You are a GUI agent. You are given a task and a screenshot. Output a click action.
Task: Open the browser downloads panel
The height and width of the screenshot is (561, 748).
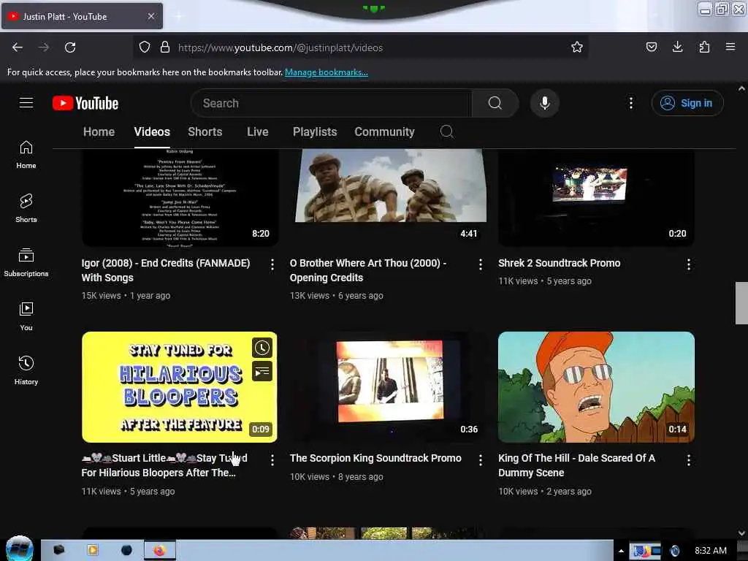[677, 47]
